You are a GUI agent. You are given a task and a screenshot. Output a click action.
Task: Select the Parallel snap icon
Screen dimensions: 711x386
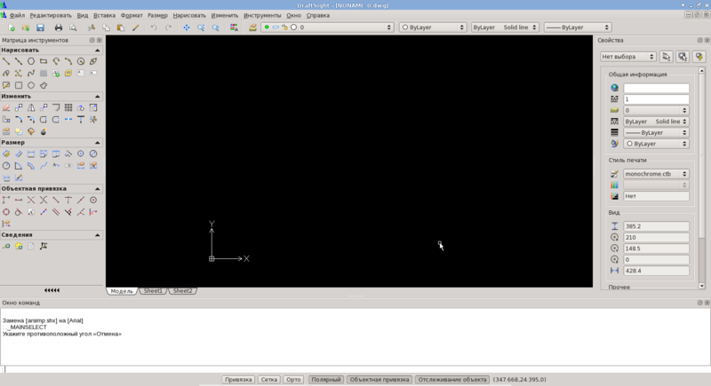(56, 212)
